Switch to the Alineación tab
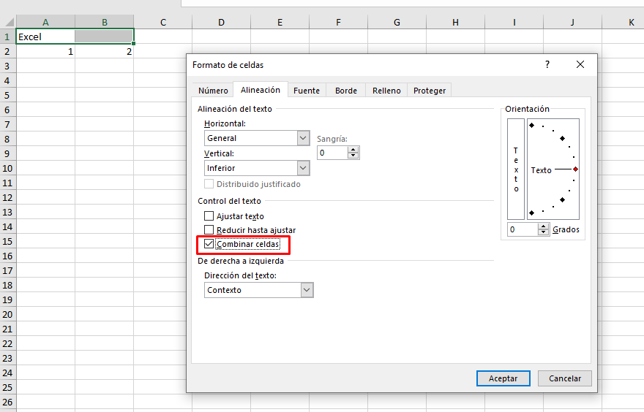 (x=261, y=90)
